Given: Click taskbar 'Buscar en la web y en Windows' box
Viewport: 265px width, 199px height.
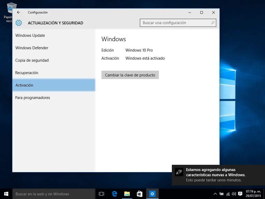Looking at the screenshot, I should coord(54,194).
